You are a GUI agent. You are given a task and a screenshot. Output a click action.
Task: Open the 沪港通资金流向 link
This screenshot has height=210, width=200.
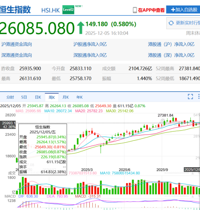(x=17, y=44)
